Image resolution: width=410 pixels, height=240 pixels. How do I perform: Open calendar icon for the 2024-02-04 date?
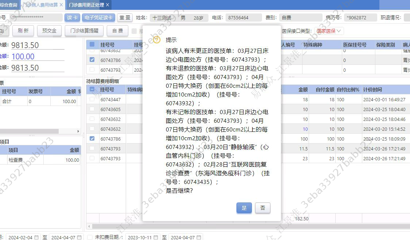[36, 237]
